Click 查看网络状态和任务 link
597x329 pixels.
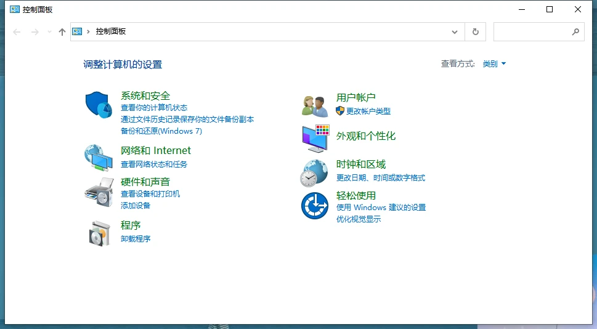click(x=154, y=164)
